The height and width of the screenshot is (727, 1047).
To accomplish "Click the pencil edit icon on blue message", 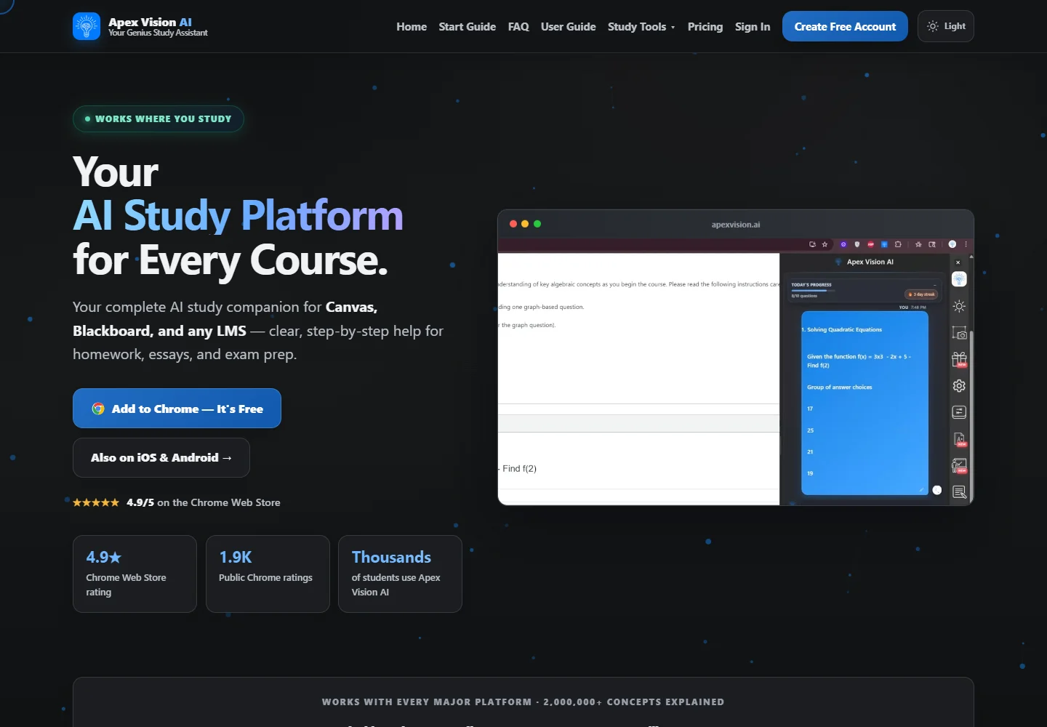I will coord(921,490).
